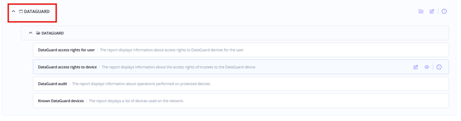Collapse the top-level DATAGUARD section chevron
461x121 pixels.
click(x=13, y=11)
